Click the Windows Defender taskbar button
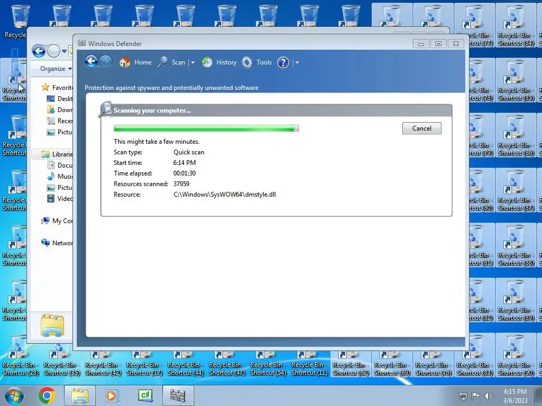This screenshot has width=542, height=406. coord(178,395)
